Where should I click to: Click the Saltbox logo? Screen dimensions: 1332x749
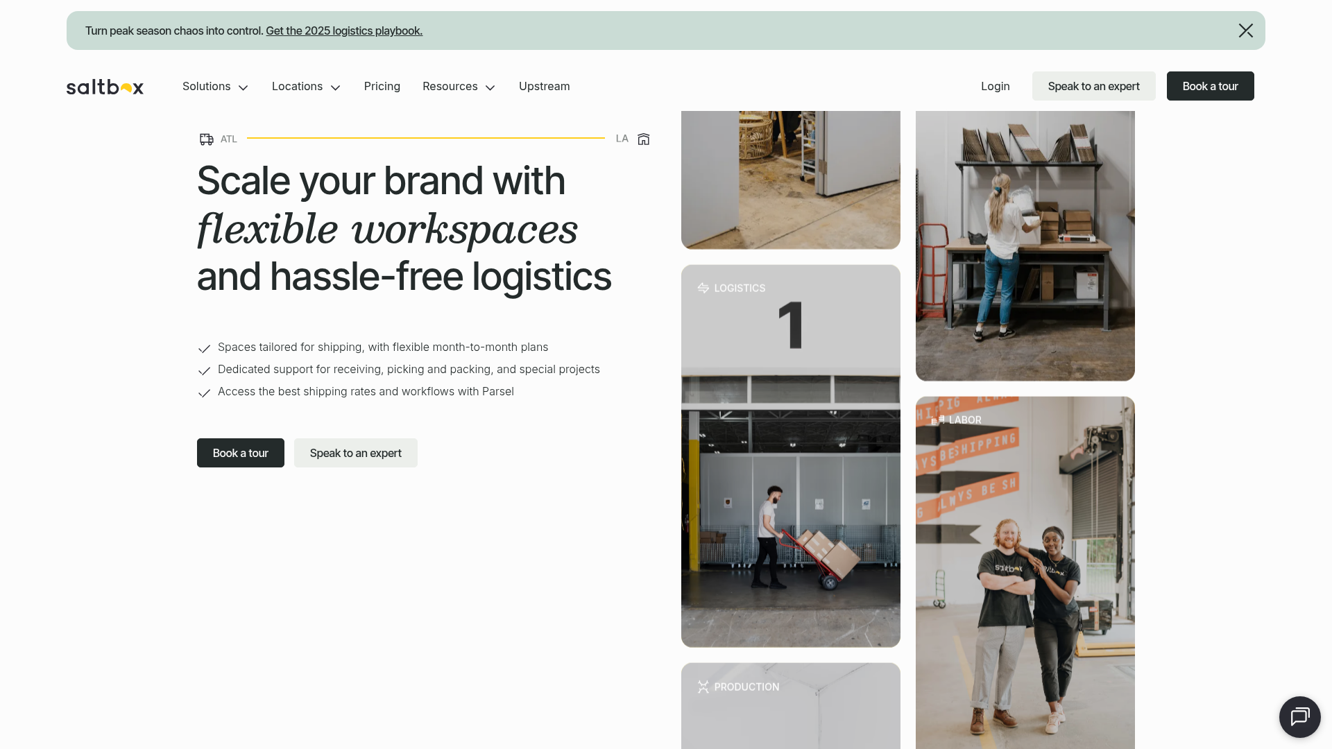(104, 86)
